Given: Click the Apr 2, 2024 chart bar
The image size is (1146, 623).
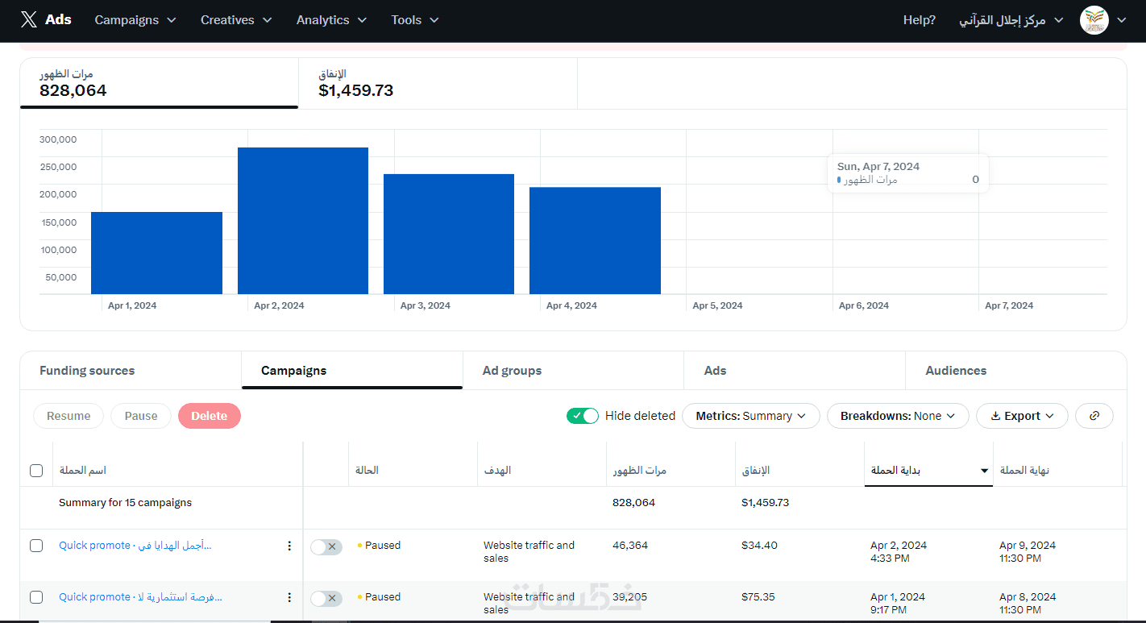Looking at the screenshot, I should 303,221.
